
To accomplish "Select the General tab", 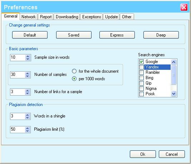I will pyautogui.click(x=11, y=16).
